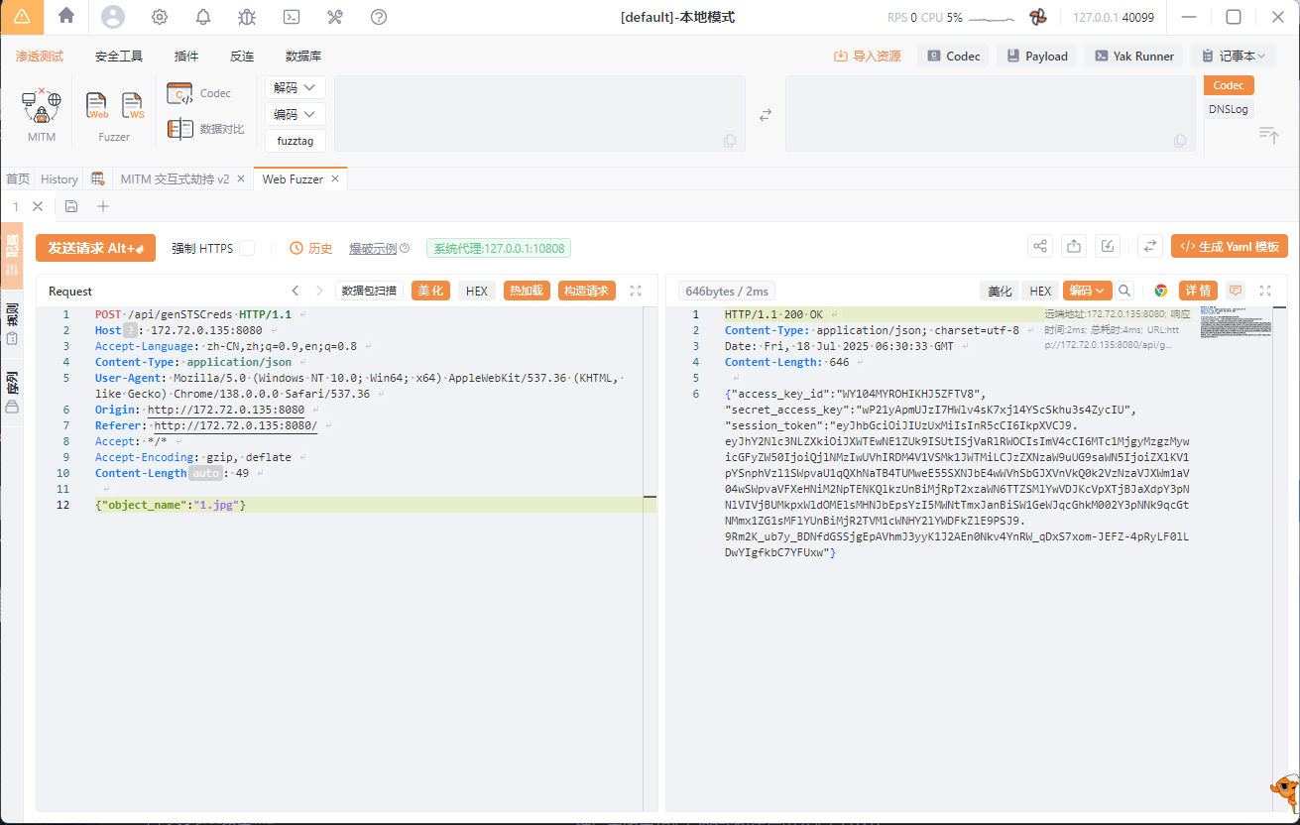Launch the Web Fuzzer icon
The width and height of the screenshot is (1300, 825).
coord(97,105)
